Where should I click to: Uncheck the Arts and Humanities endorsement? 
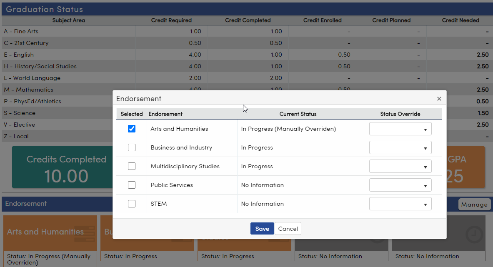pos(132,129)
